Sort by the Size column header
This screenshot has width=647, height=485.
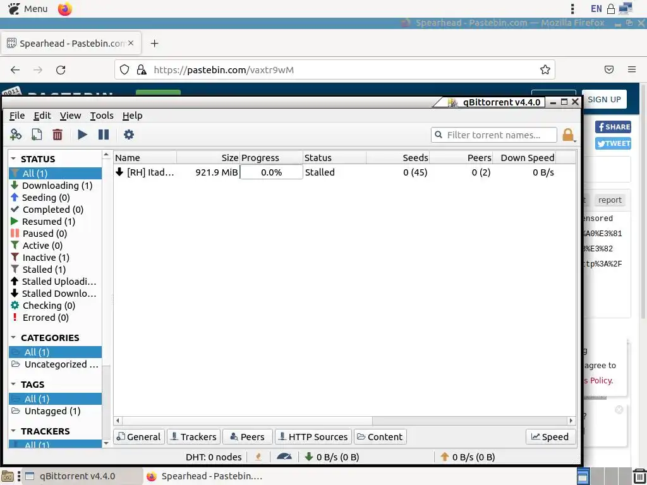208,157
